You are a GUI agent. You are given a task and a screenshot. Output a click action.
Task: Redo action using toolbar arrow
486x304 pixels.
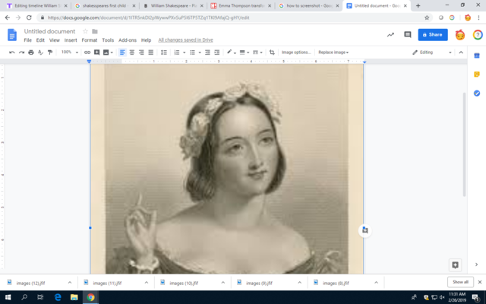pos(21,52)
